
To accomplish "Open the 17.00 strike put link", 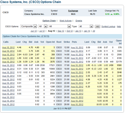I will [77, 65].
